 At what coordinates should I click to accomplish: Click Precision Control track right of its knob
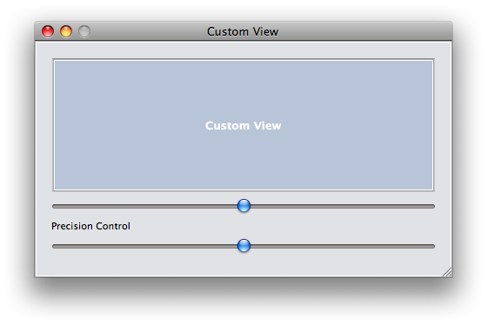click(x=343, y=246)
